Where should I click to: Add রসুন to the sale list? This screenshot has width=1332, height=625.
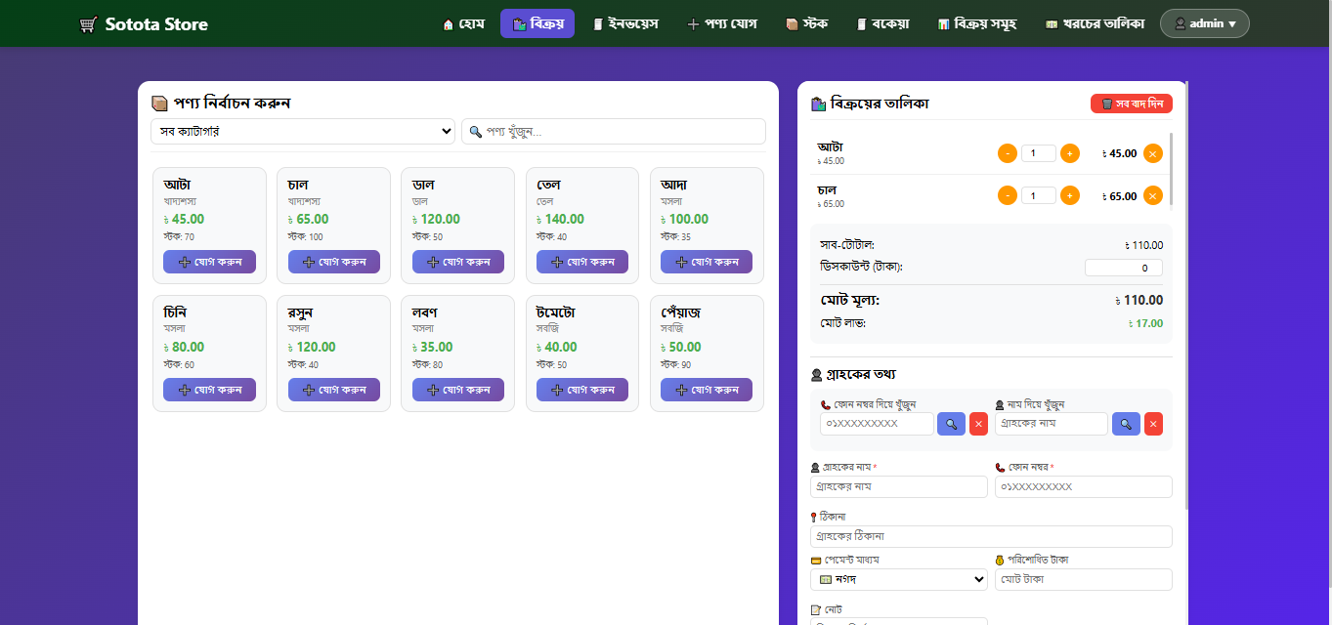click(x=334, y=390)
